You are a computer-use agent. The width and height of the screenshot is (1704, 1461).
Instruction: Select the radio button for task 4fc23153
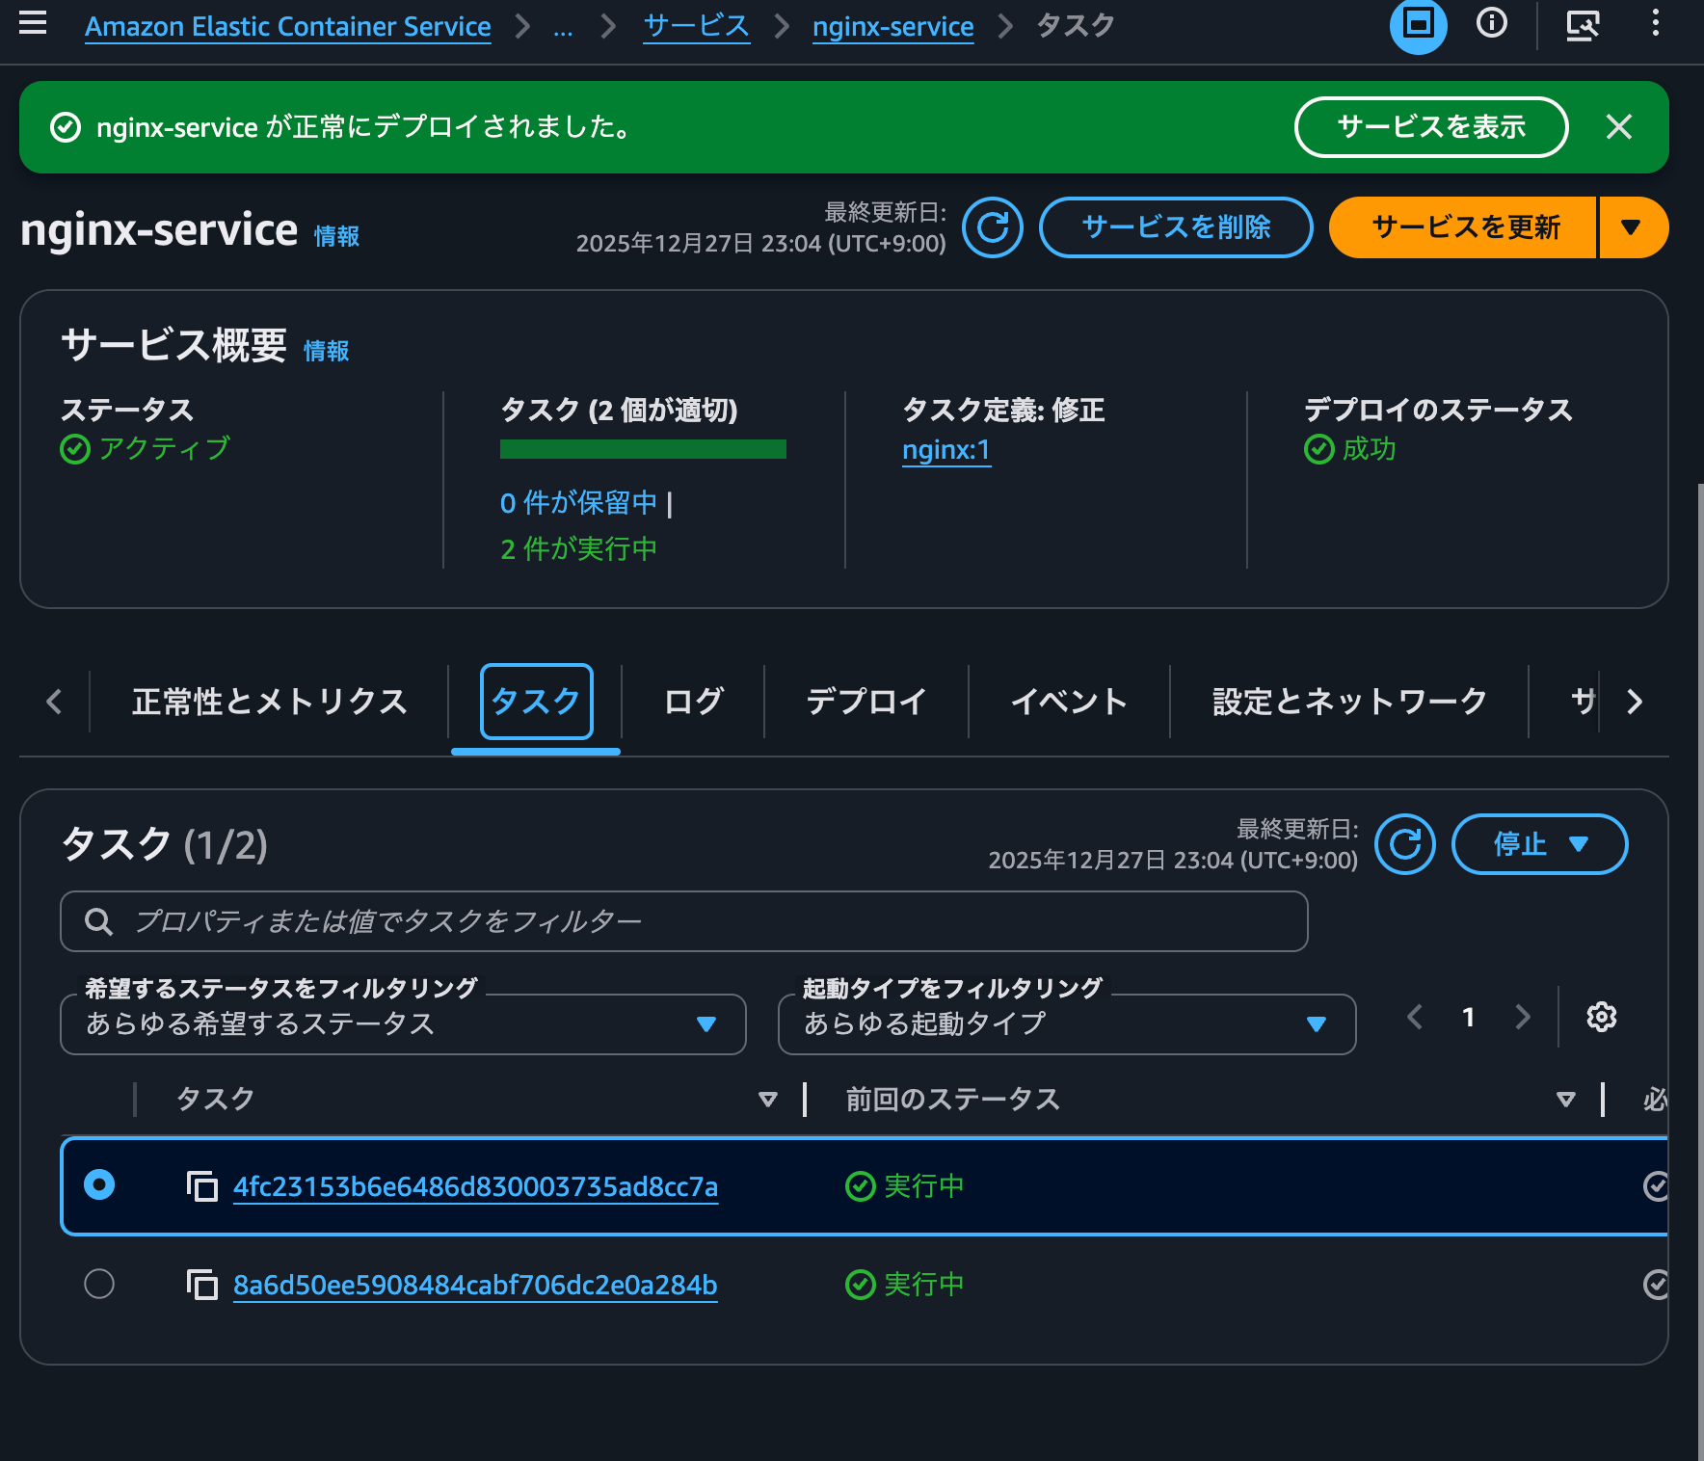point(99,1186)
